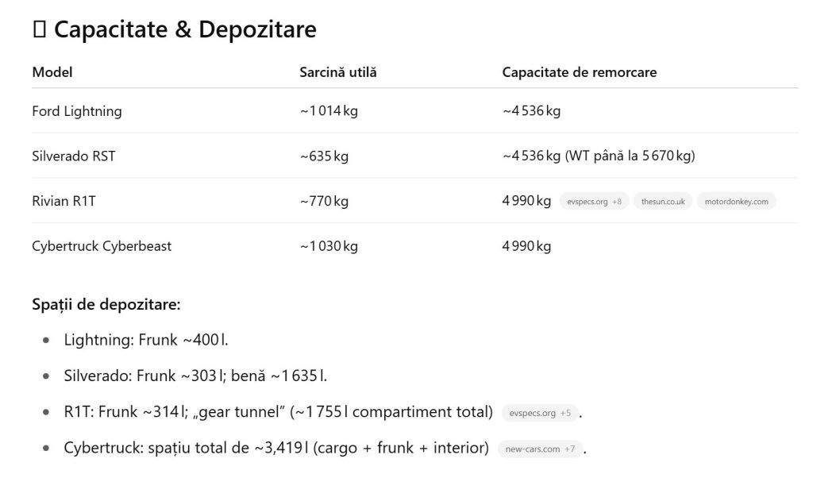Click the Capacitate & Depozitare heading

[x=185, y=29]
